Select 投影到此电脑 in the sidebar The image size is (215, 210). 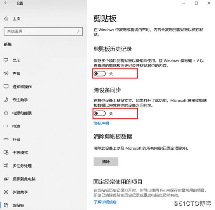(24, 179)
